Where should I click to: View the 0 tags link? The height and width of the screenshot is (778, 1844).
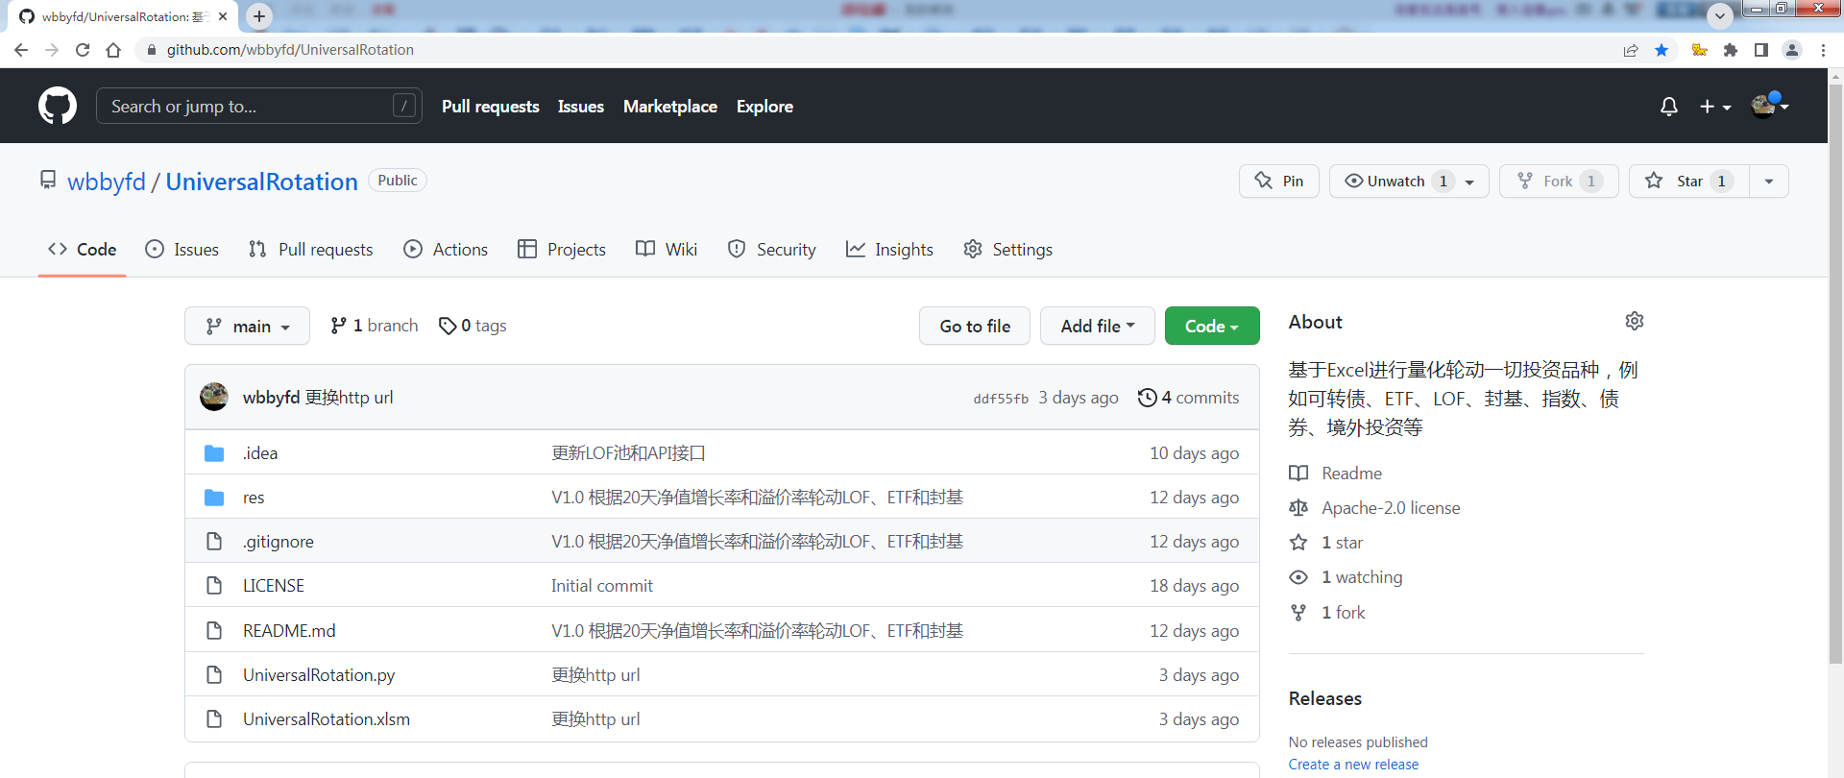click(x=473, y=327)
